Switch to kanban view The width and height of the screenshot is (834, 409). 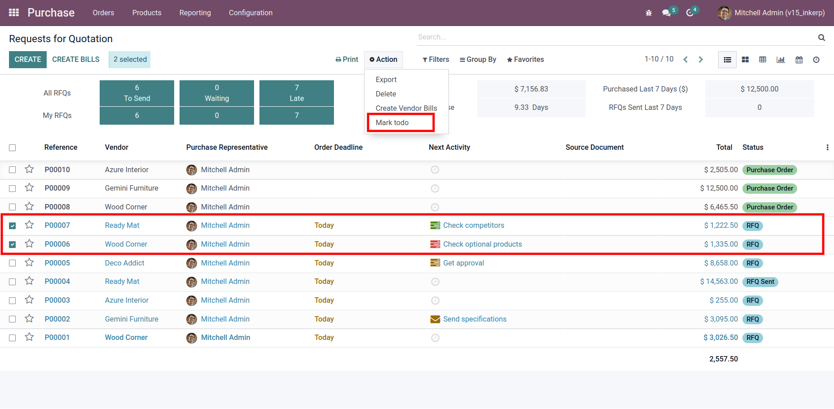[745, 60]
